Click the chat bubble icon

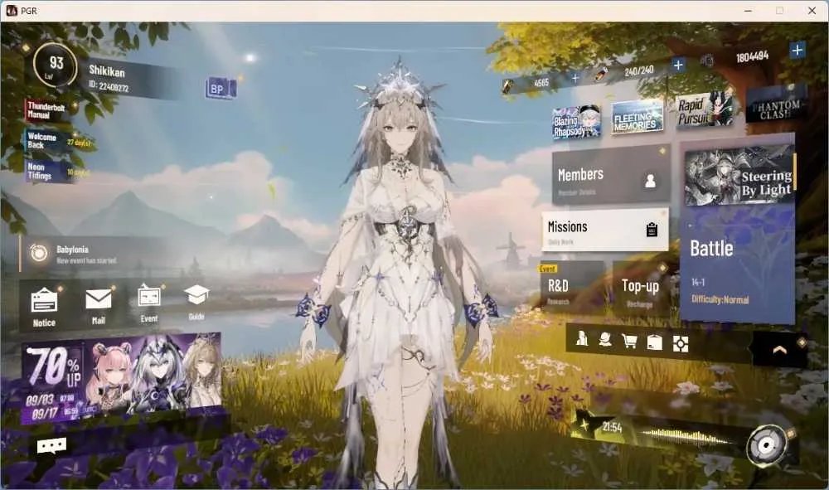click(x=51, y=445)
